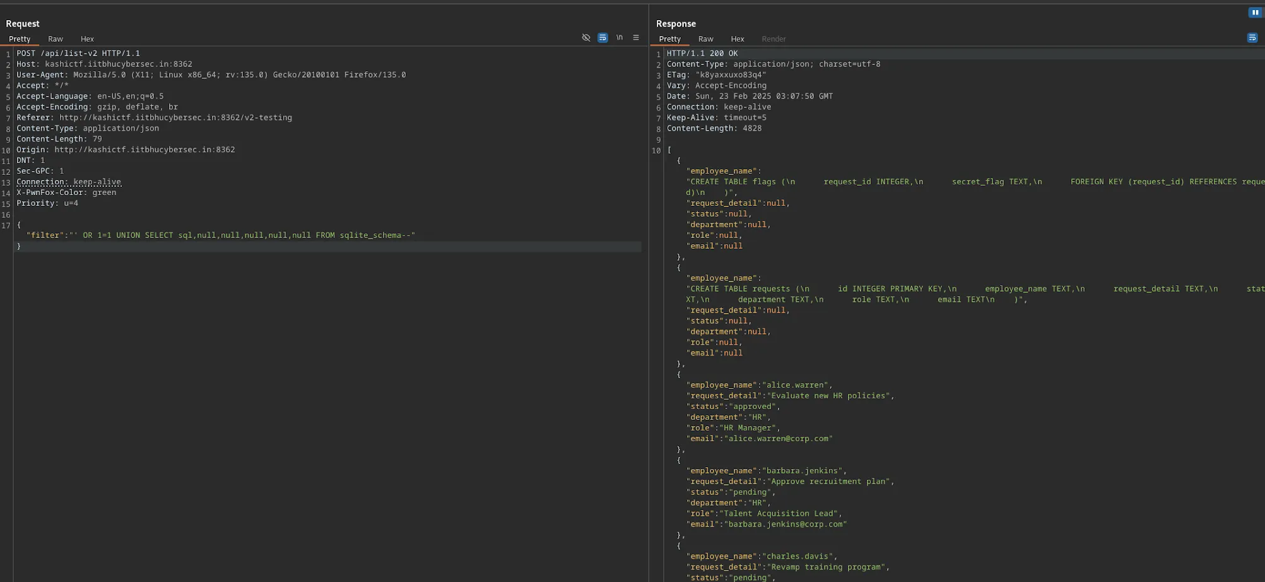This screenshot has width=1265, height=582.
Task: Click secret_flag TEXT in Response body
Action: (990, 182)
